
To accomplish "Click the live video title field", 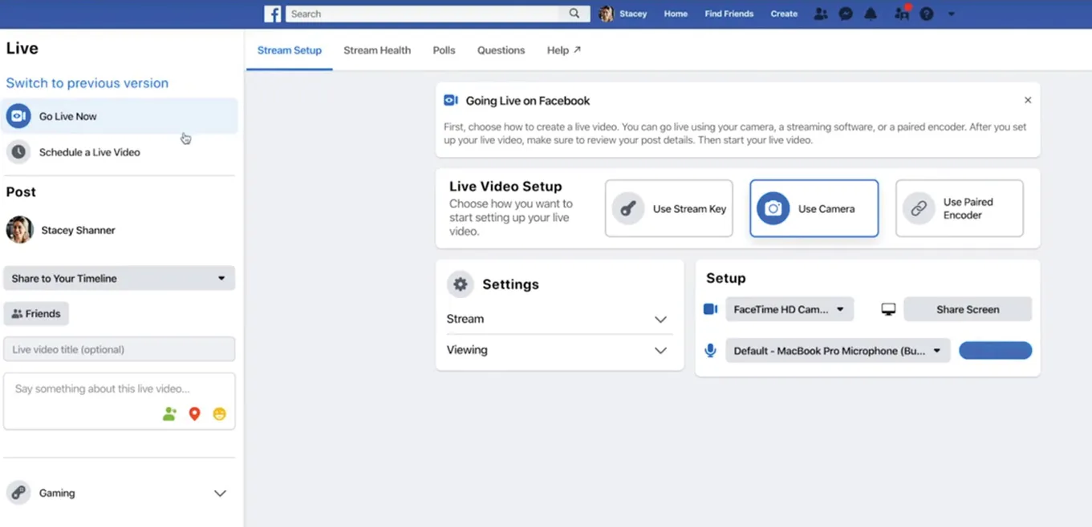I will pos(119,349).
